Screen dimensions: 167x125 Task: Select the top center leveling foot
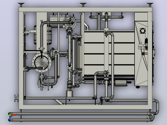[x=83, y=5]
